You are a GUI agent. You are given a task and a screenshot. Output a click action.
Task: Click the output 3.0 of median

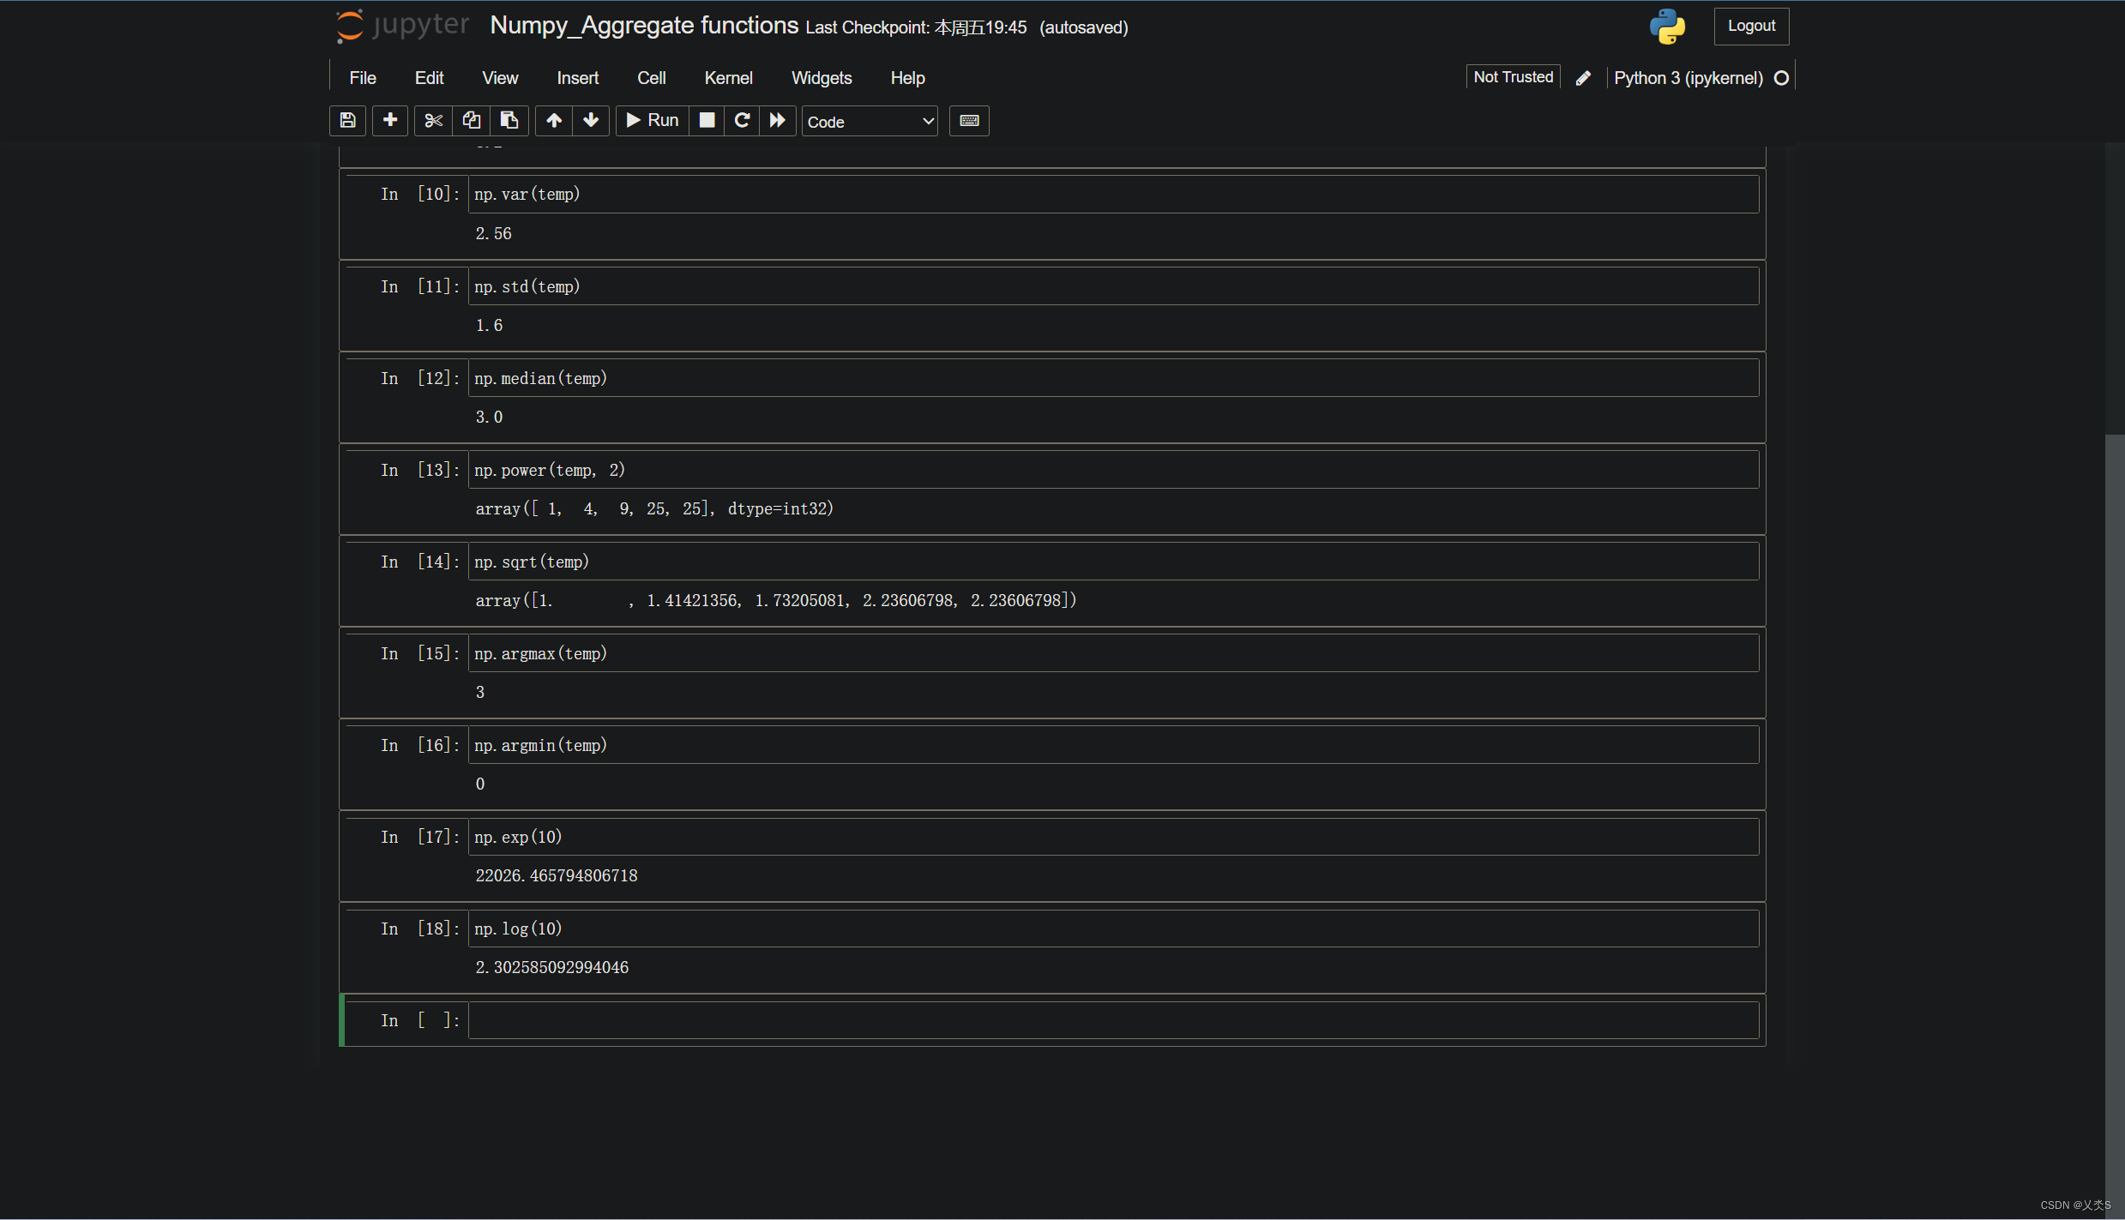(489, 417)
